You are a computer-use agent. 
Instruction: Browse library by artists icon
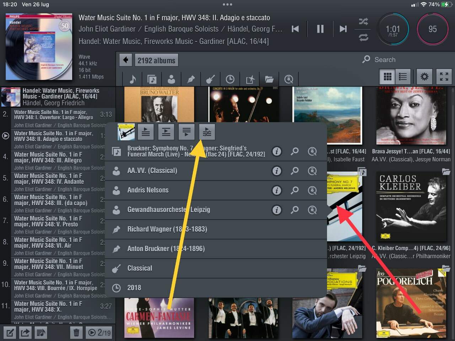point(171,79)
